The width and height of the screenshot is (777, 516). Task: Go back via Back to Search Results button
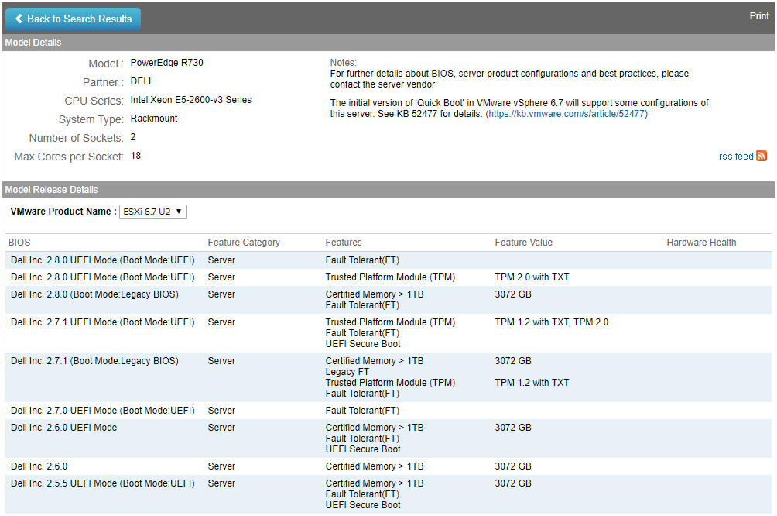click(x=74, y=19)
